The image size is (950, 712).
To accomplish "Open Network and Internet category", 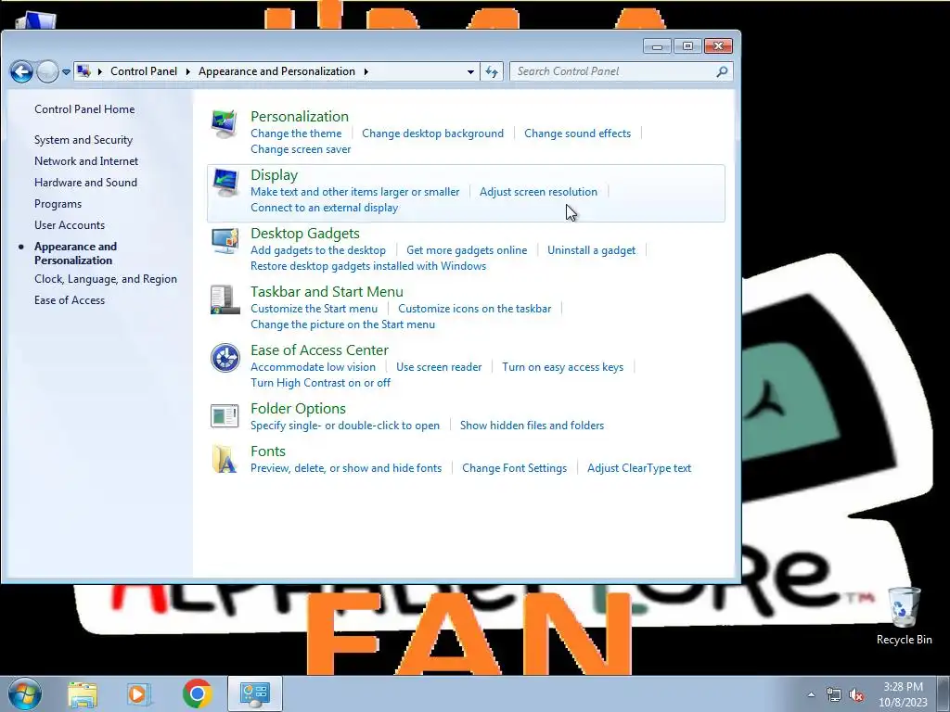I will pyautogui.click(x=86, y=161).
